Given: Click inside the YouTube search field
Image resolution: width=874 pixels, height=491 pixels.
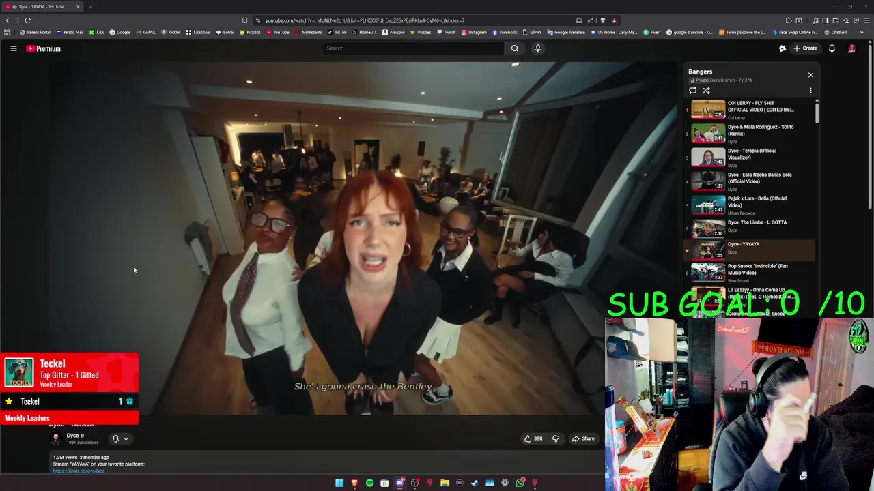Looking at the screenshot, I should [412, 48].
